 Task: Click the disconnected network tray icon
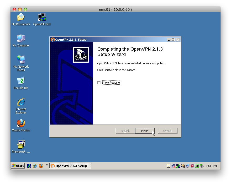(174, 166)
